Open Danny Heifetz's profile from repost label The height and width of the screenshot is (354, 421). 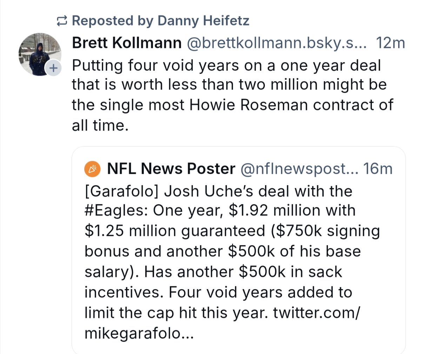pos(203,21)
